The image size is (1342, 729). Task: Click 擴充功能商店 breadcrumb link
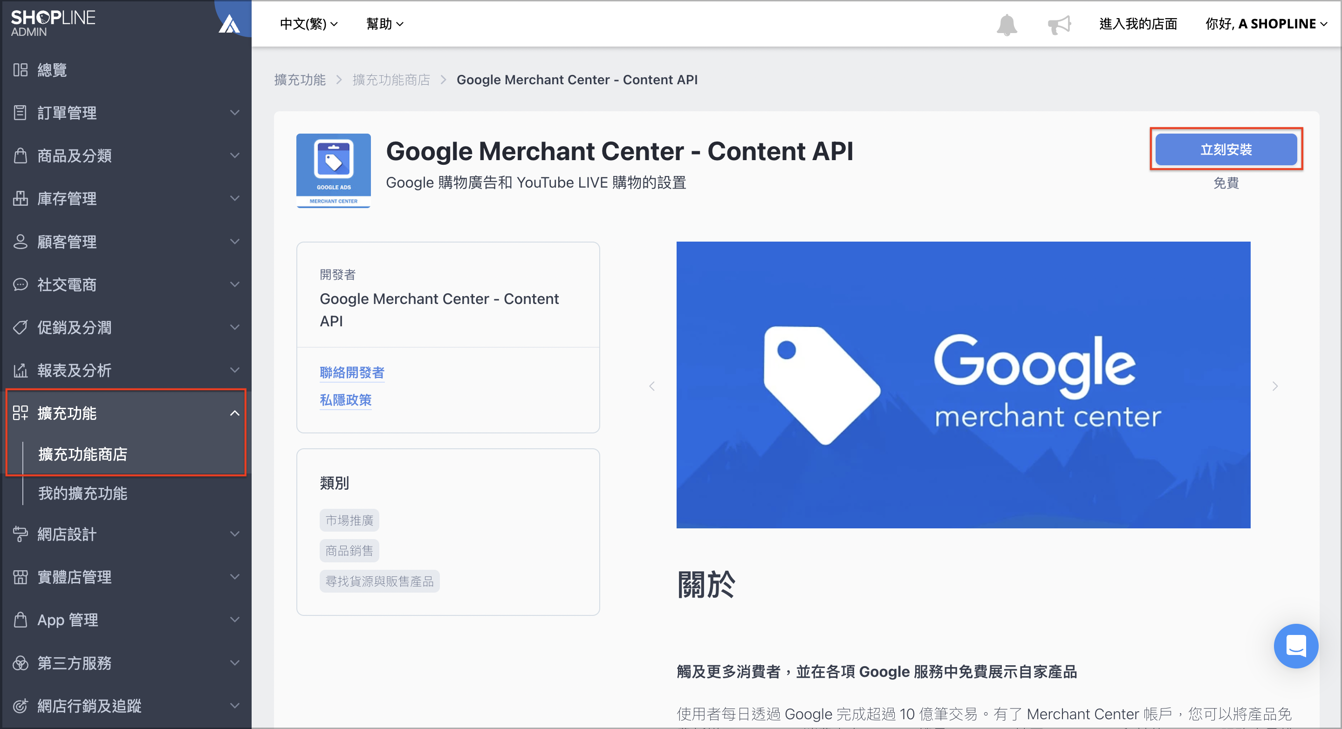(391, 80)
